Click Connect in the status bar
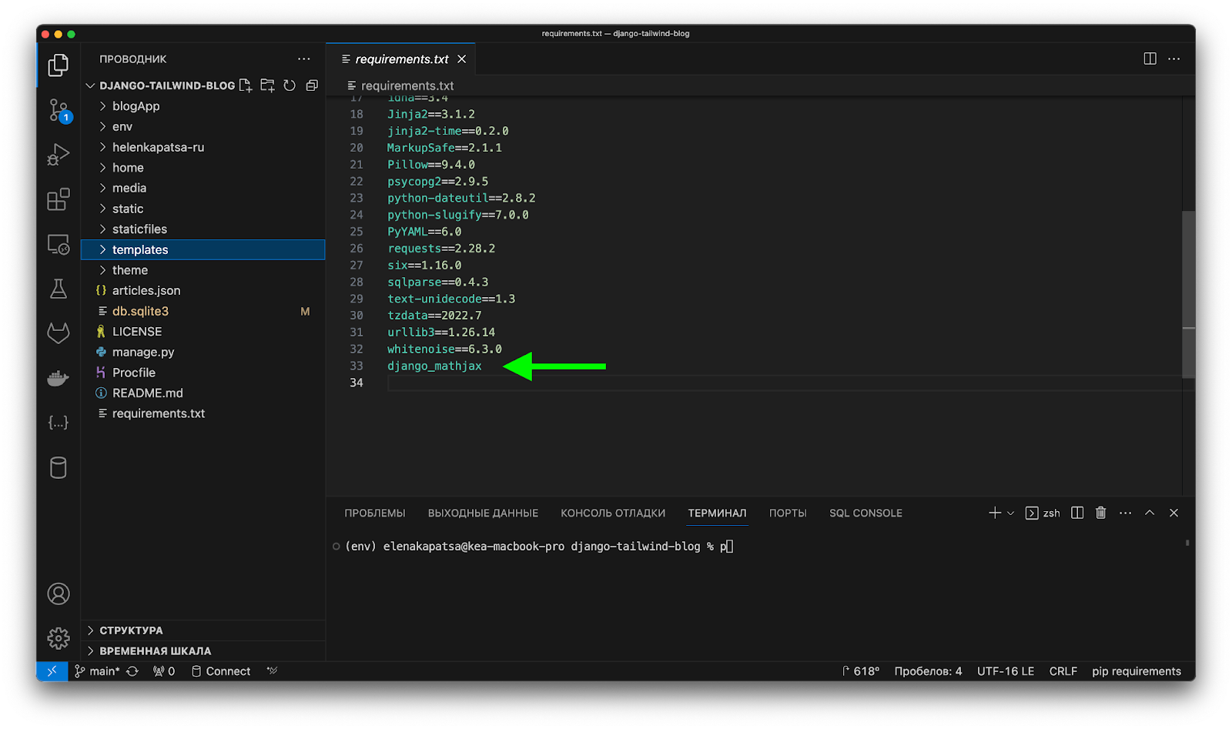This screenshot has height=729, width=1232. pos(221,671)
